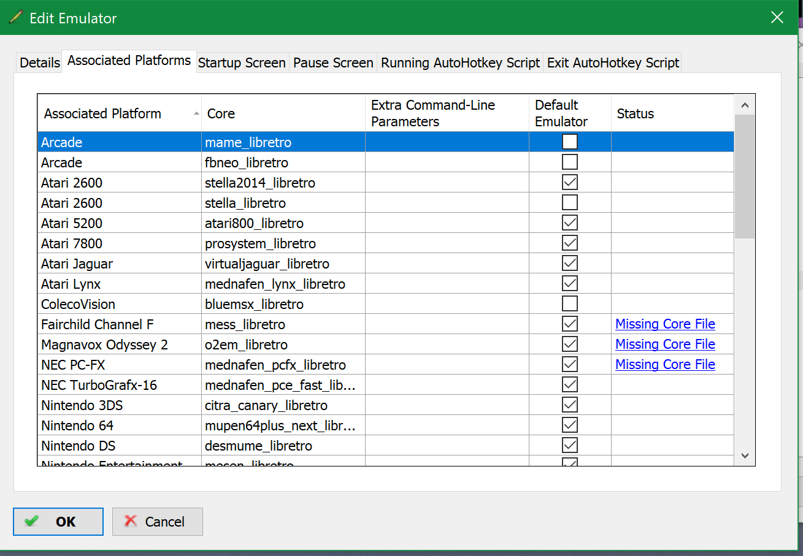Select the Atari Jaguar platform cell
Screen dimensions: 803x556
tap(120, 264)
